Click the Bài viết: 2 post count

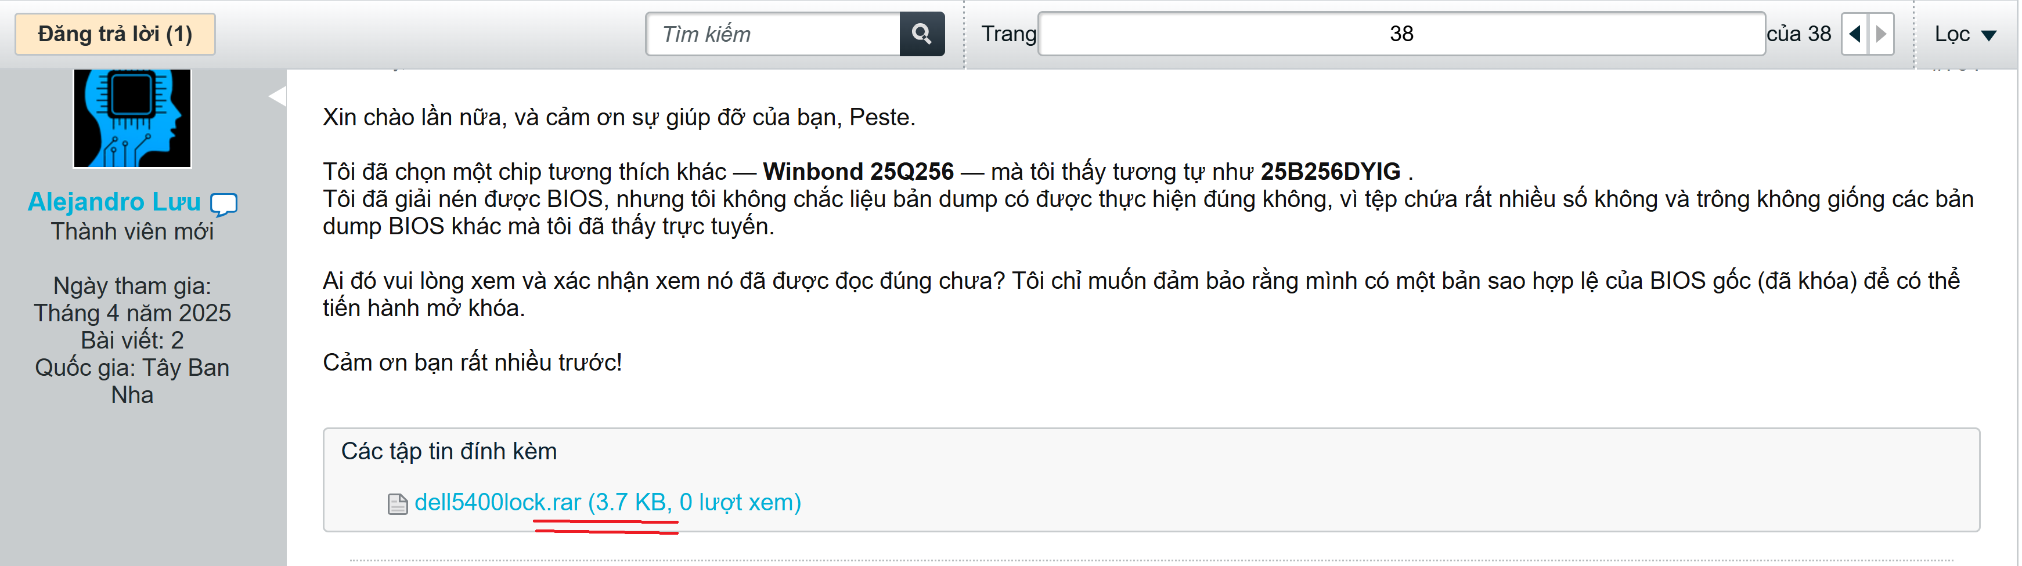click(132, 340)
